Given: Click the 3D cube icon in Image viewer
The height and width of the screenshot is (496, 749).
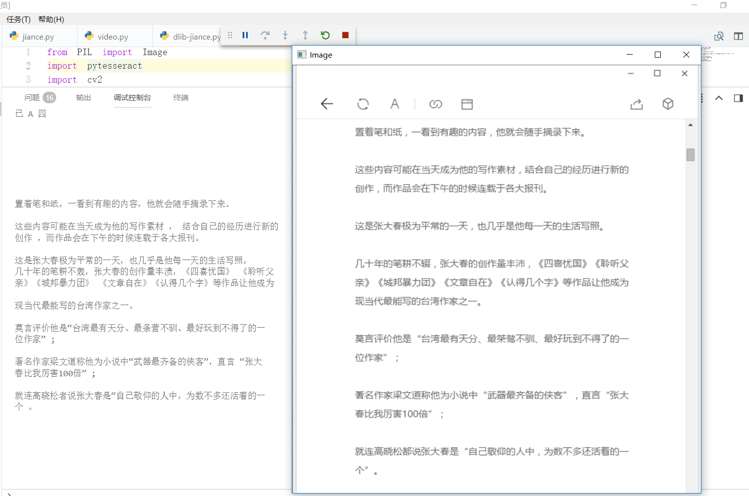Looking at the screenshot, I should click(668, 104).
